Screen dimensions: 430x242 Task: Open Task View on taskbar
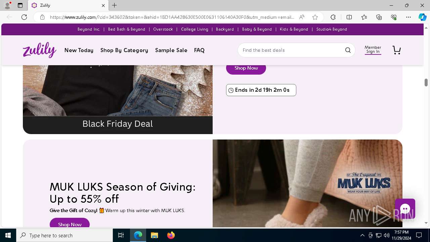(x=121, y=235)
